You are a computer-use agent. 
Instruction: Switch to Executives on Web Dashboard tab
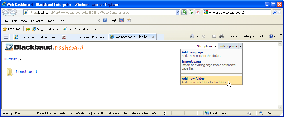click(x=85, y=37)
